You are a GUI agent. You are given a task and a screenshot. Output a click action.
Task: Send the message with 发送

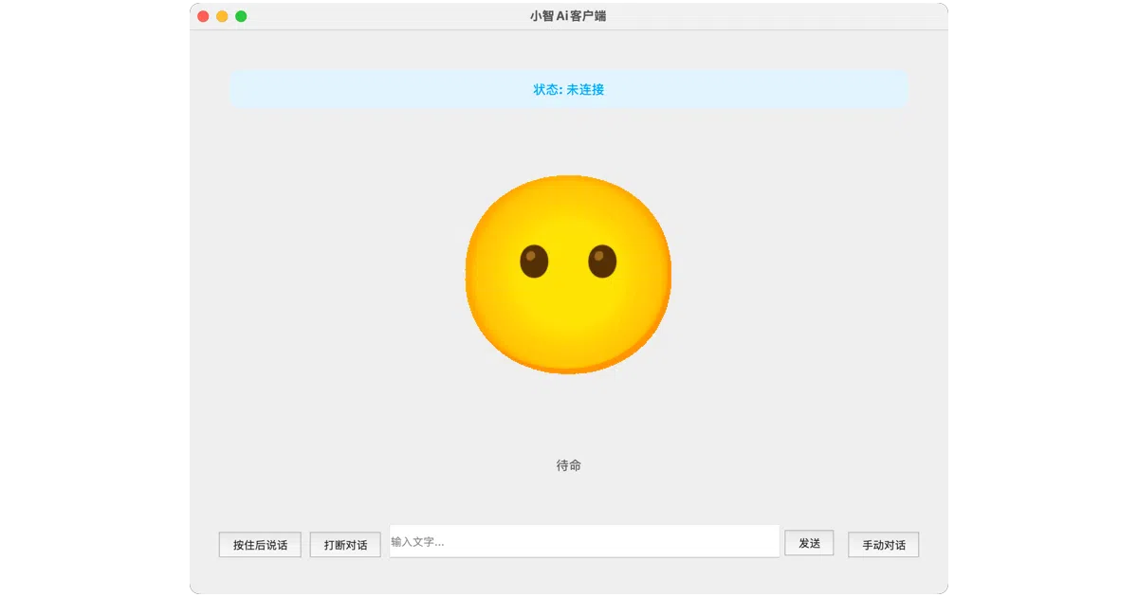tap(809, 543)
